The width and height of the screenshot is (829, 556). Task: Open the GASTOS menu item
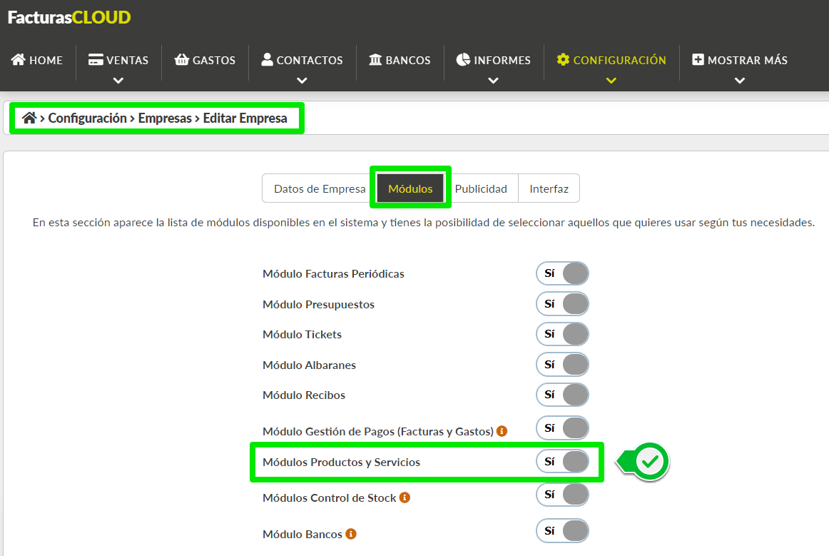point(205,60)
